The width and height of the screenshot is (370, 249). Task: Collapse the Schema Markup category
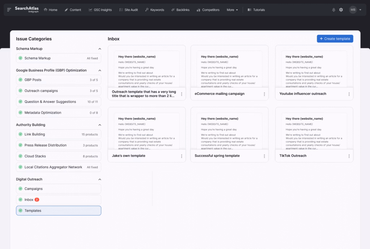[x=100, y=48]
